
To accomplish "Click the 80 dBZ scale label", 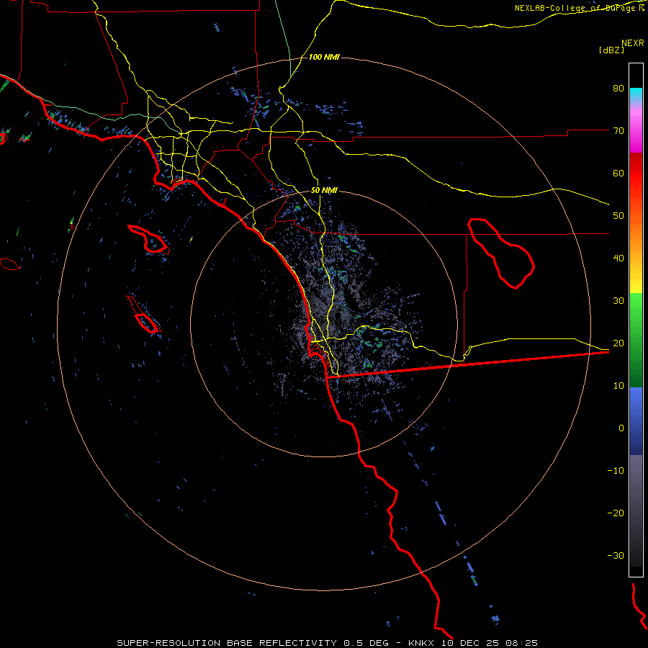I will pos(618,88).
